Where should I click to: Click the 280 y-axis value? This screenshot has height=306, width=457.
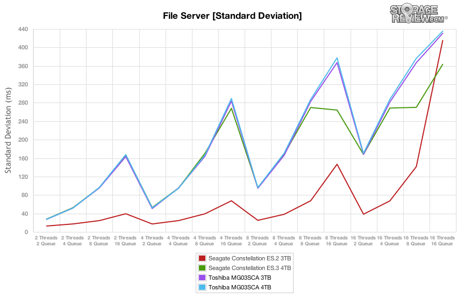coord(23,103)
